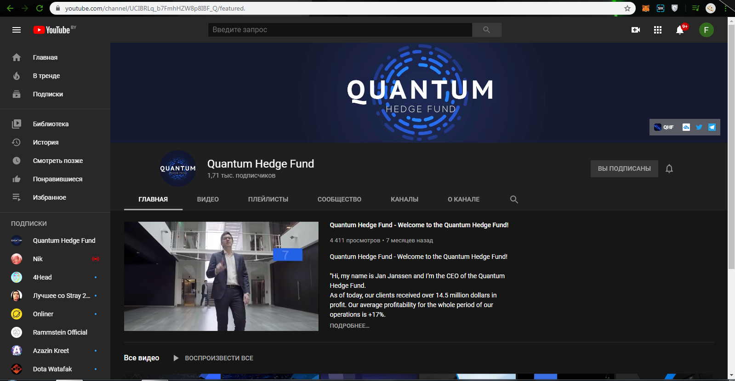Reload the page with the refresh icon
Image resolution: width=735 pixels, height=381 pixels.
click(40, 8)
